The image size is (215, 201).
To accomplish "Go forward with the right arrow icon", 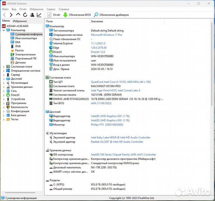I will click(x=11, y=15).
